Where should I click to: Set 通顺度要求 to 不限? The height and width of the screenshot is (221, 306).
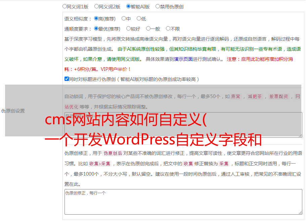[x=168, y=29]
